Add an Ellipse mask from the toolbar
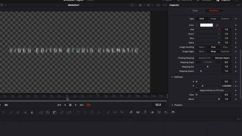 click(x=85, y=113)
